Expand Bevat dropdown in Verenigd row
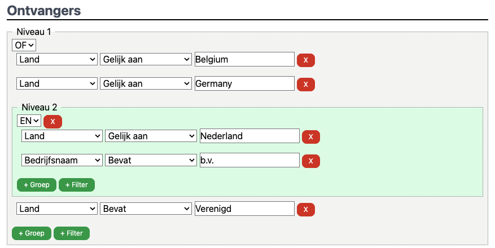This screenshot has width=495, height=248. point(146,209)
